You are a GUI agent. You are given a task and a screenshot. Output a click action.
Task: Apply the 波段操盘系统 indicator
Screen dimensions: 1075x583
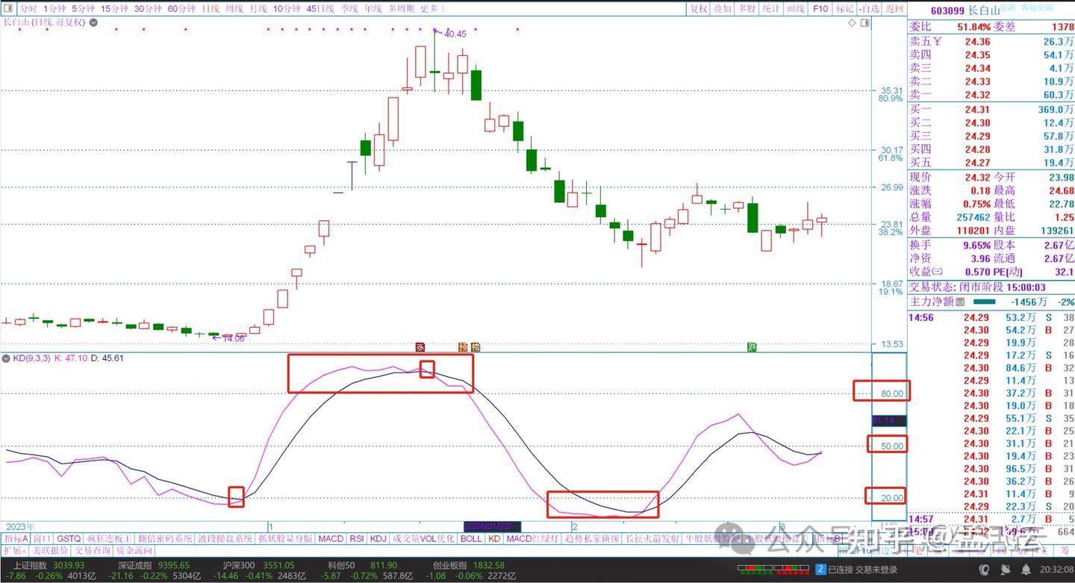pyautogui.click(x=224, y=538)
